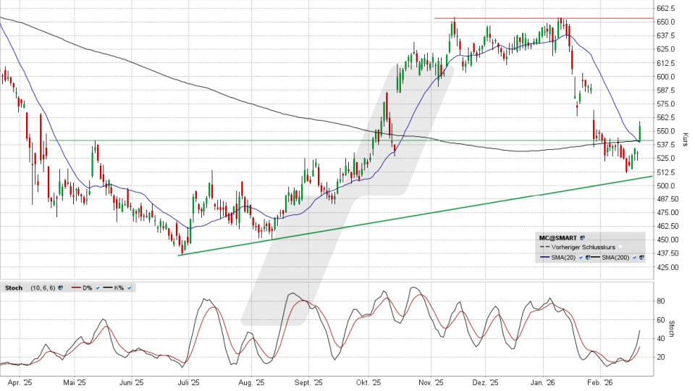The width and height of the screenshot is (695, 391).
Task: Open the MC@SMART settings globe icon
Action: point(582,237)
